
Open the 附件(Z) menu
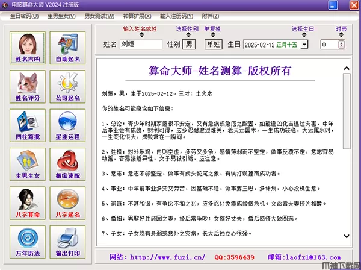pos(211,16)
